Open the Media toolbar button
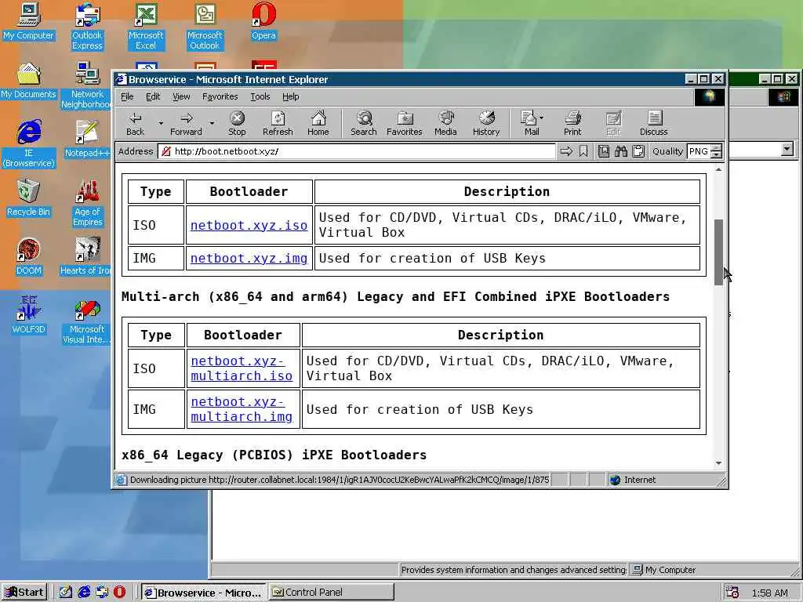803x602 pixels. [x=445, y=124]
